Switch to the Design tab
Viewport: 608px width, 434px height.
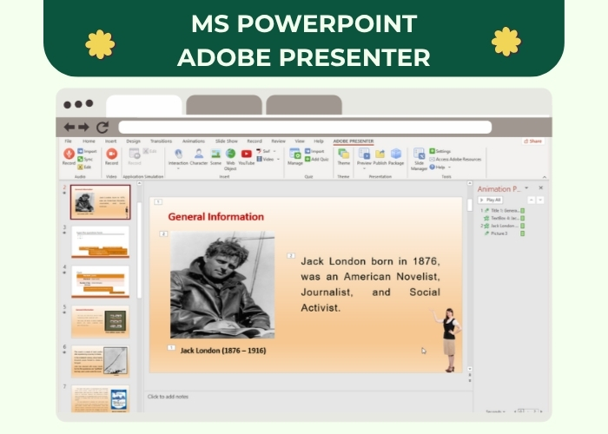click(134, 141)
